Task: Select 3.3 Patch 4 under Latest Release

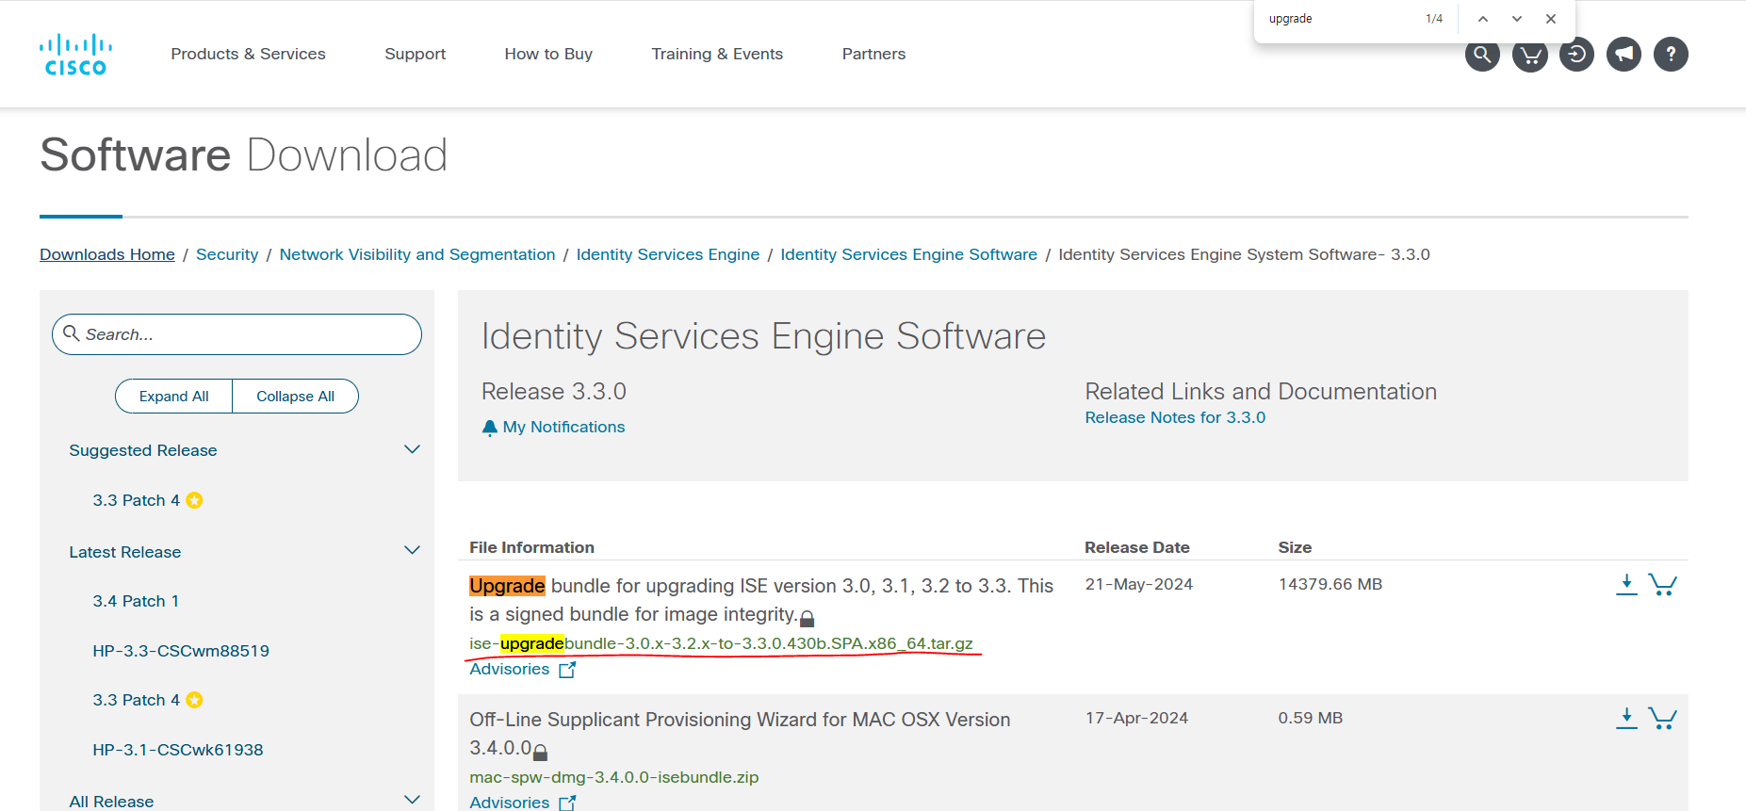Action: point(136,700)
